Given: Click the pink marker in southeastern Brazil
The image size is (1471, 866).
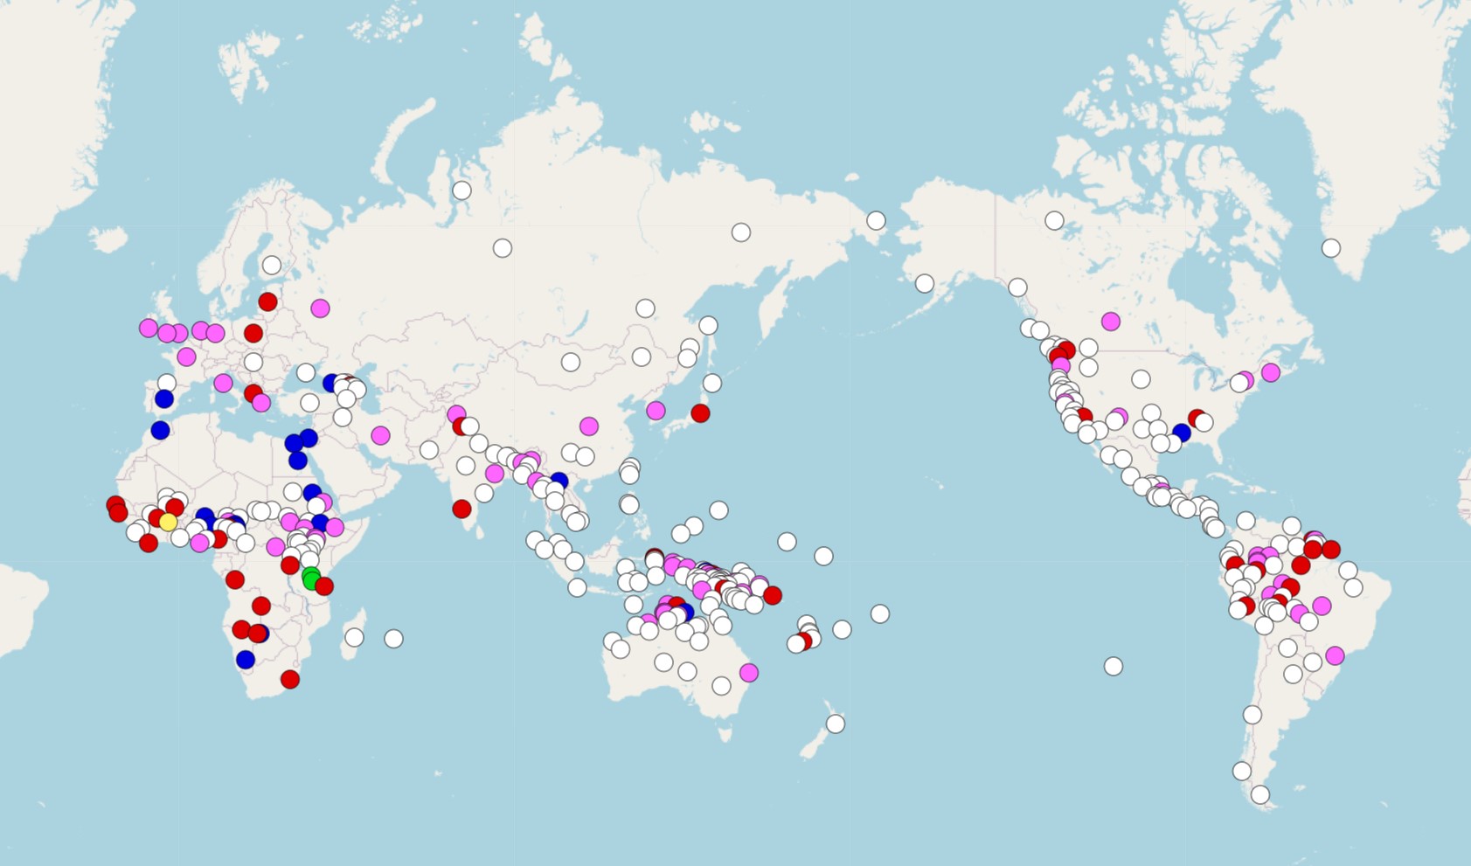Looking at the screenshot, I should pos(1335,655).
